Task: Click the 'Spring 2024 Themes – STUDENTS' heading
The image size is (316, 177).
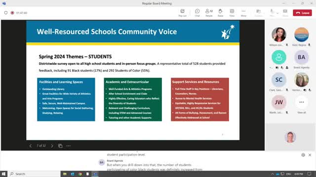Action: coord(75,57)
